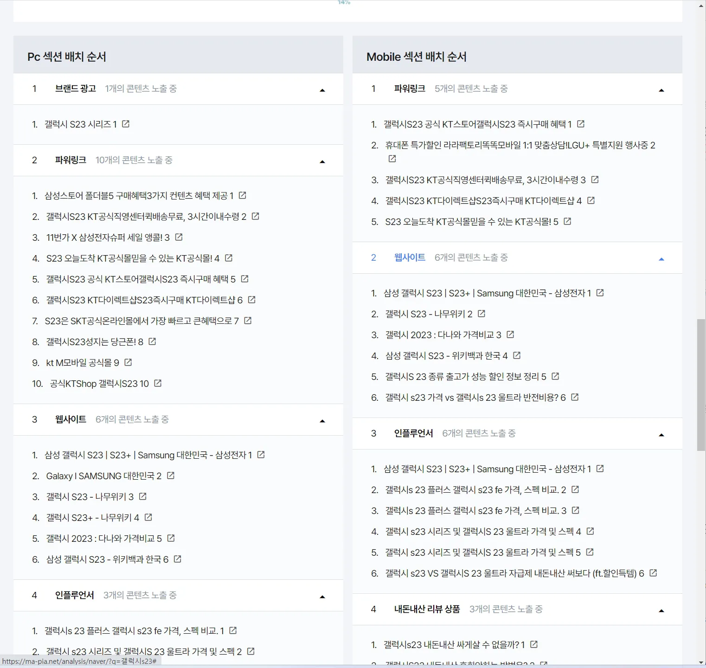Collapse the Pc 파워링크 section arrow

322,161
